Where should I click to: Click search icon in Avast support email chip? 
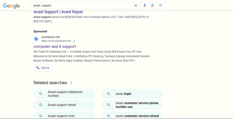(41, 105)
